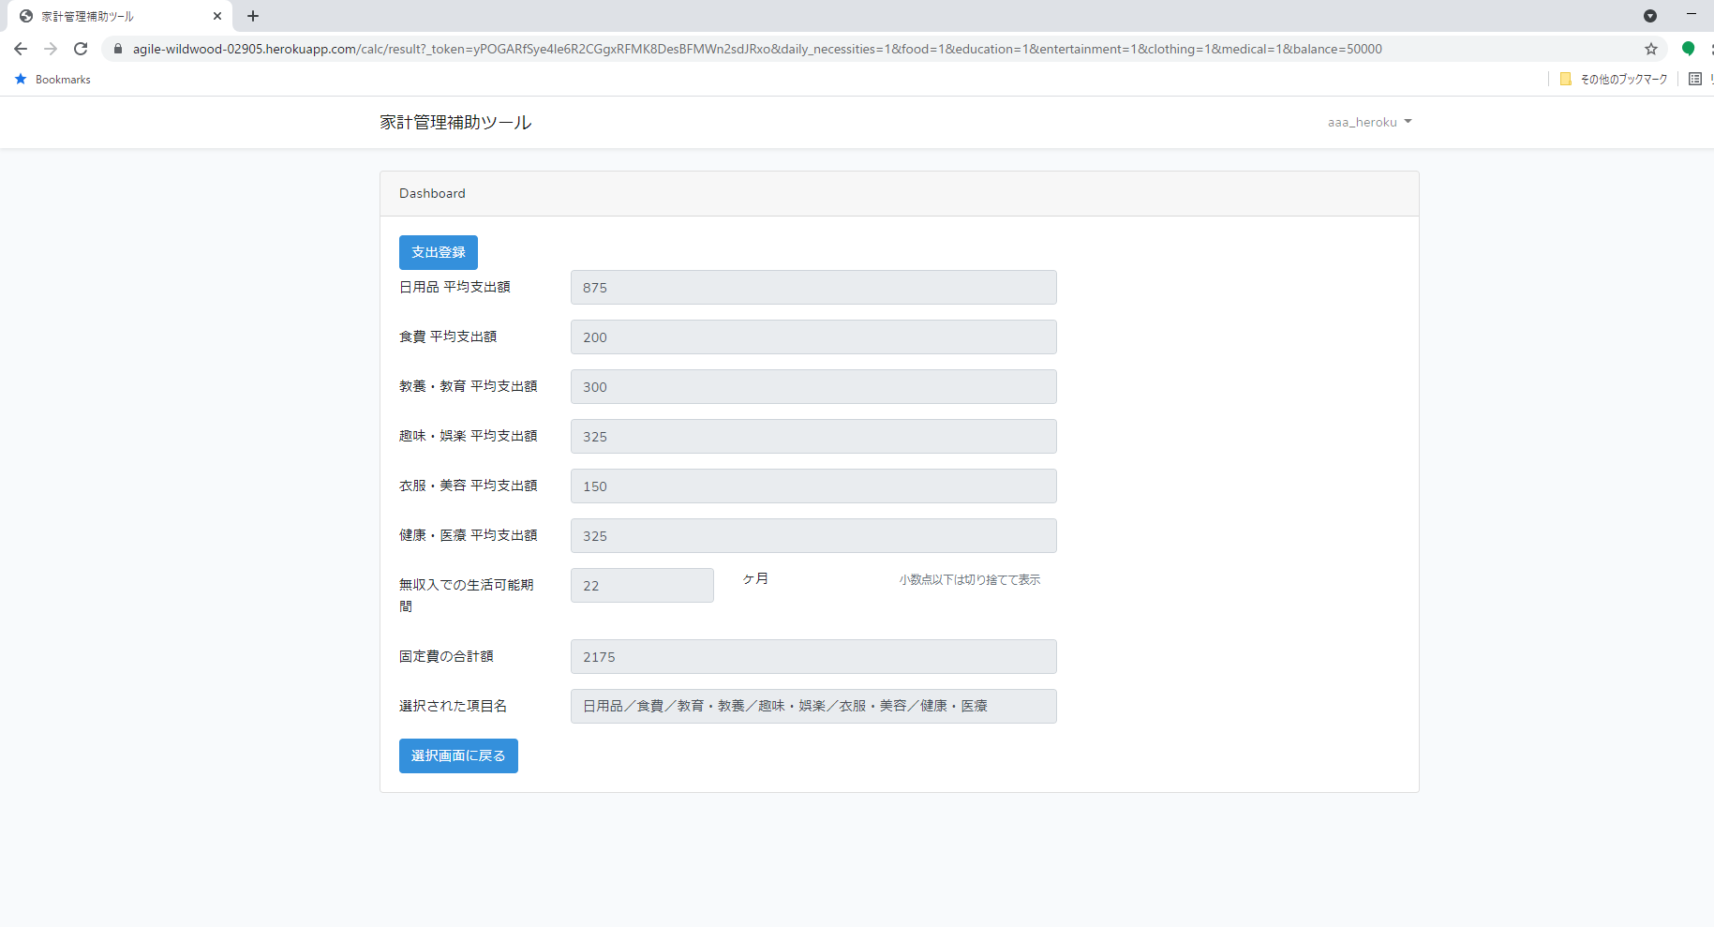The width and height of the screenshot is (1714, 927).
Task: Open the reading list icon on bookmarks bar
Action: tap(1694, 79)
